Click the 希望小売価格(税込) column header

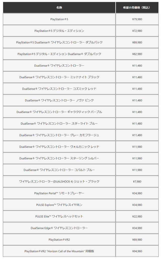[x=137, y=8]
